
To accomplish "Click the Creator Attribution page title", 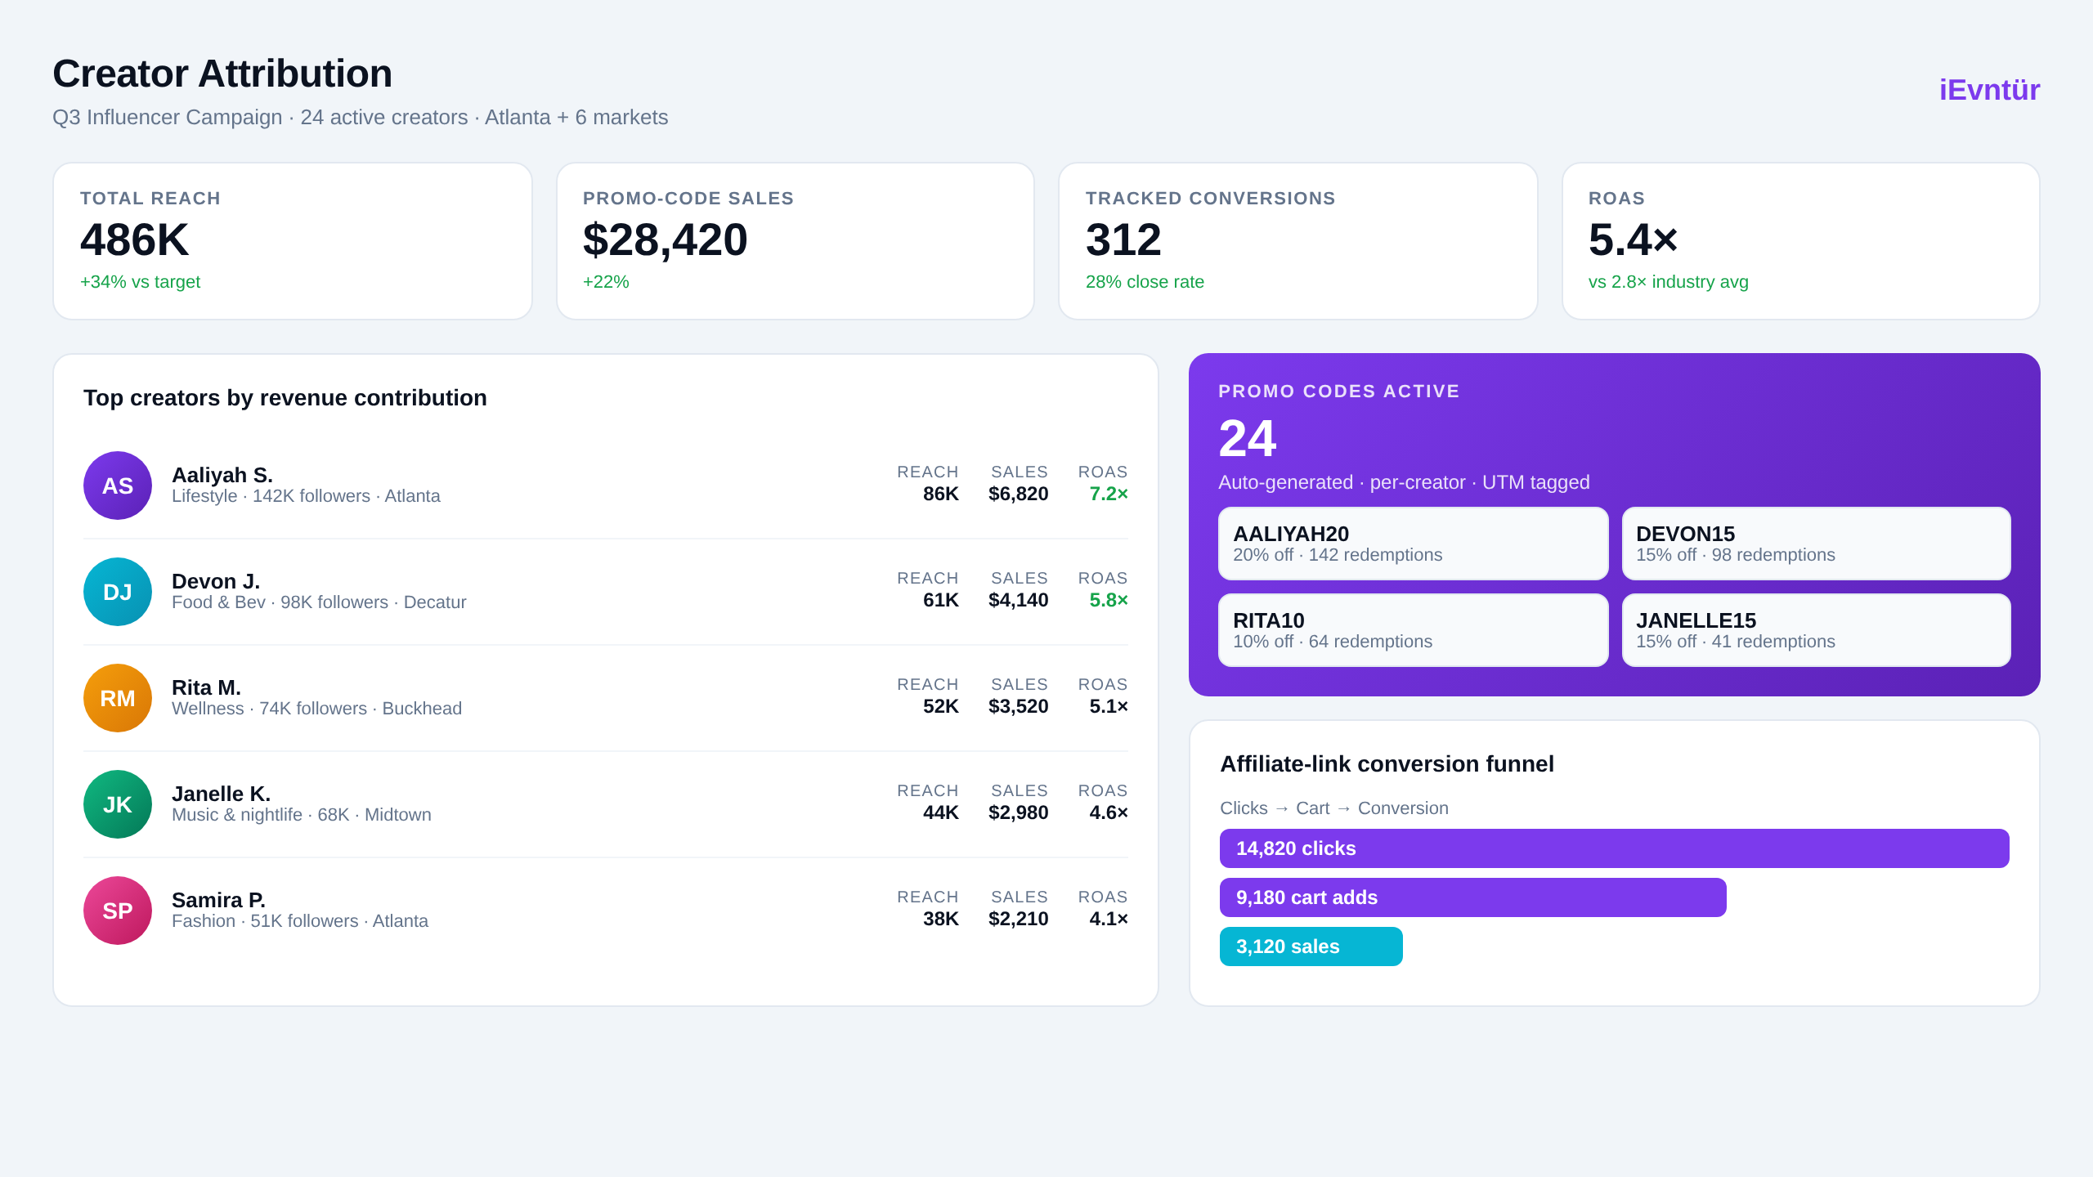I will pyautogui.click(x=222, y=74).
